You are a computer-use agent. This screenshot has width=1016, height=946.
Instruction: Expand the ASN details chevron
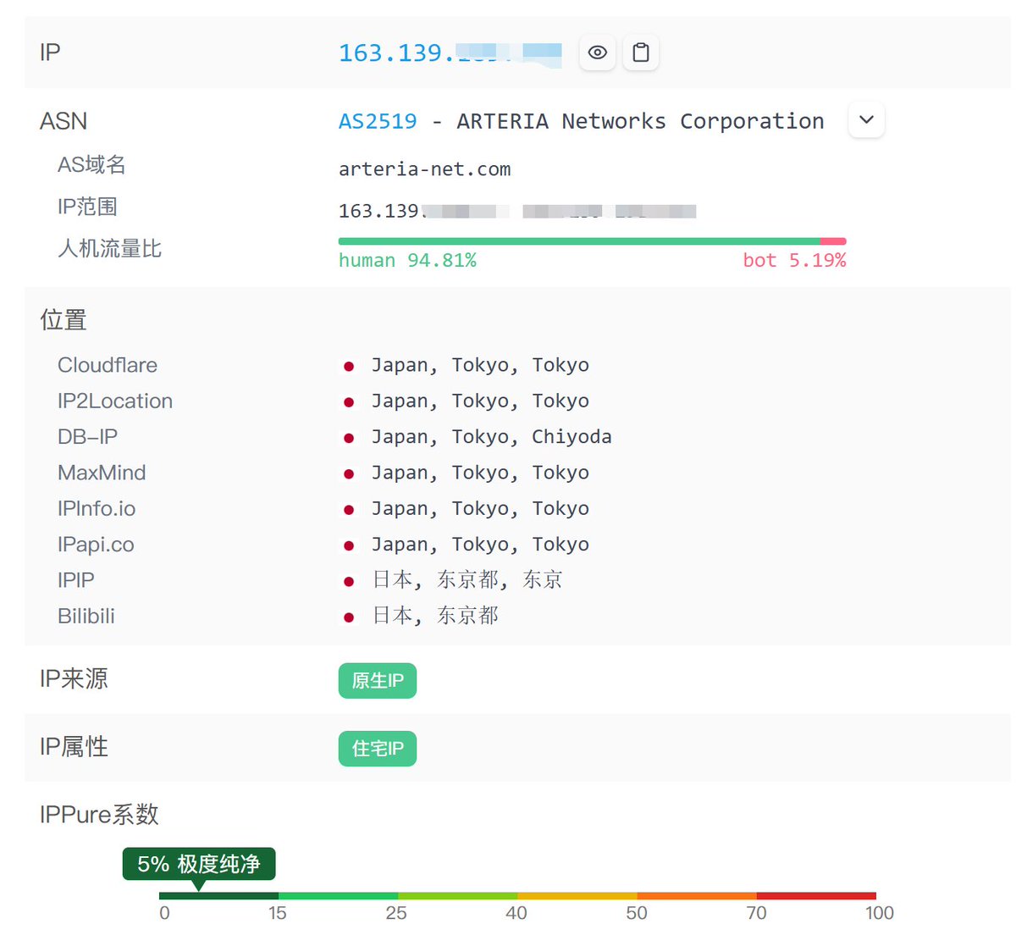tap(866, 120)
